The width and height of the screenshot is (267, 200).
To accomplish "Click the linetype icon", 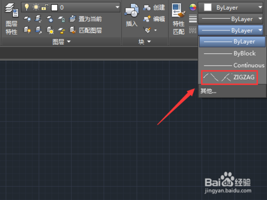I will (x=193, y=30).
